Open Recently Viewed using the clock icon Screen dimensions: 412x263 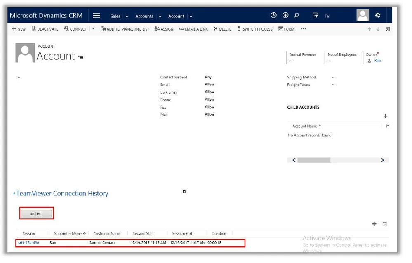coord(273,15)
